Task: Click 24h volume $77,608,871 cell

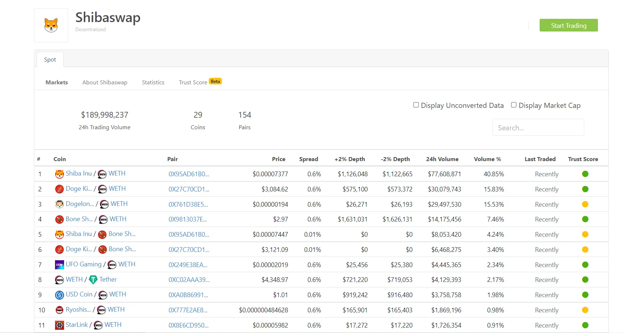Action: click(444, 174)
